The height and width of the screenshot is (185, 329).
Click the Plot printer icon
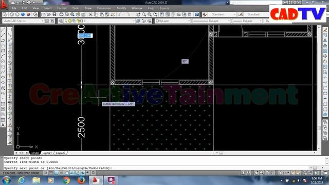[61, 14]
